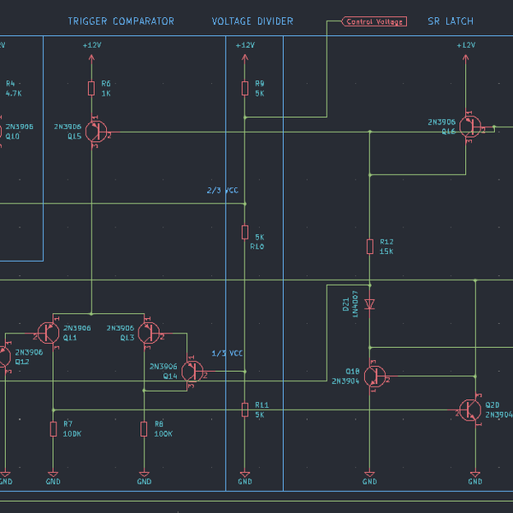Select the R10 5K resistor symbol
Screen dimensions: 513x513
(245, 233)
